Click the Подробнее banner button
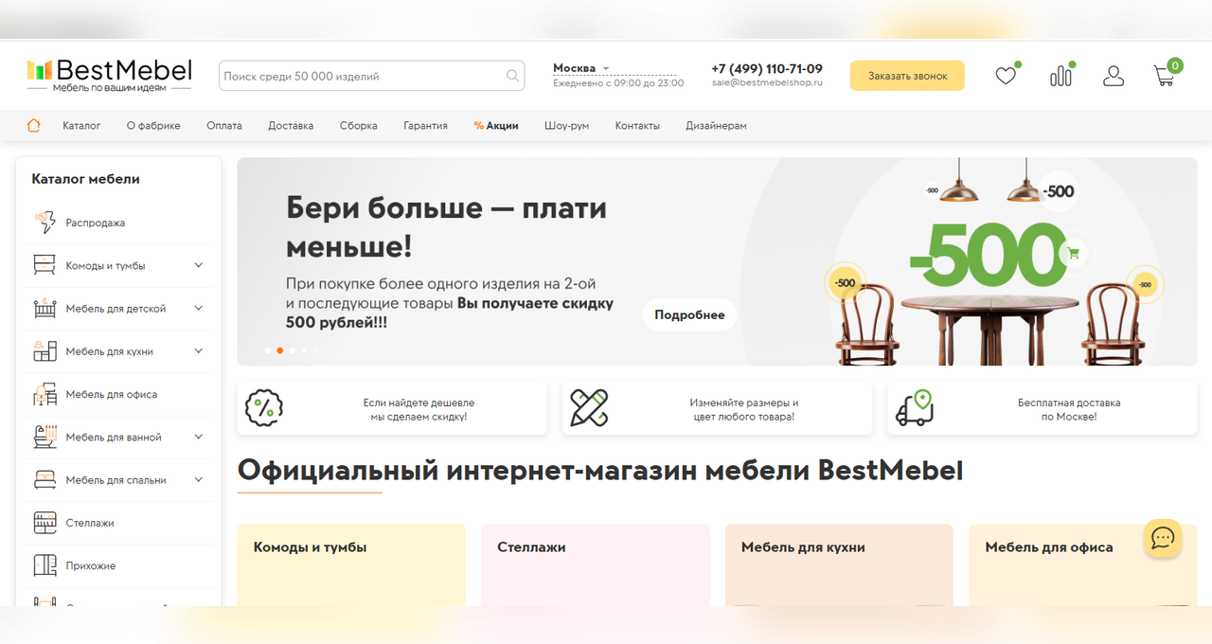This screenshot has height=644, width=1212. pyautogui.click(x=689, y=314)
